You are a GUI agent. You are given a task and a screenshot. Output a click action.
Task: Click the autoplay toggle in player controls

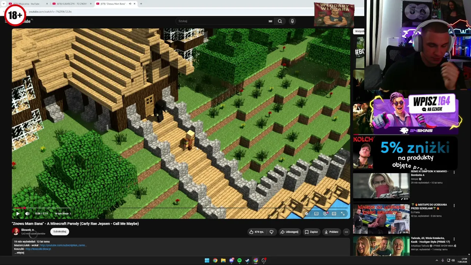tap(307, 213)
